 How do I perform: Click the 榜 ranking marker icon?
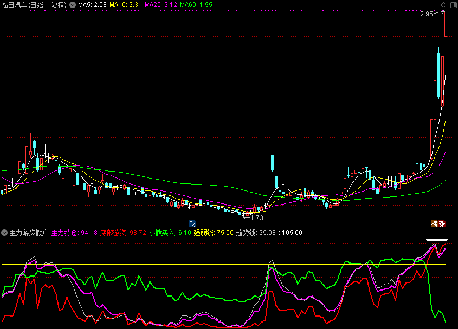[x=434, y=223]
